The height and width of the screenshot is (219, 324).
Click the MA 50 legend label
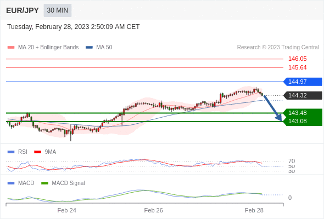tap(104, 48)
